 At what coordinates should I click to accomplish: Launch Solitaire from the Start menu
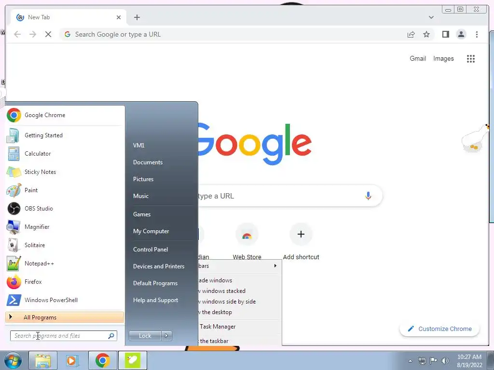coord(65,245)
